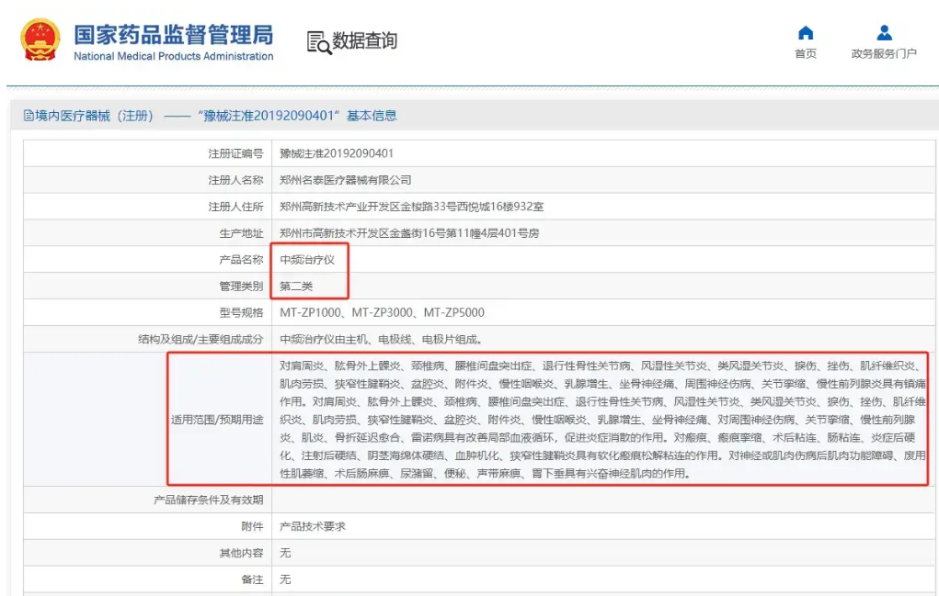Viewport: 939px width, 596px height.
Task: Open the 政务服务门户 text link
Action: pos(884,54)
